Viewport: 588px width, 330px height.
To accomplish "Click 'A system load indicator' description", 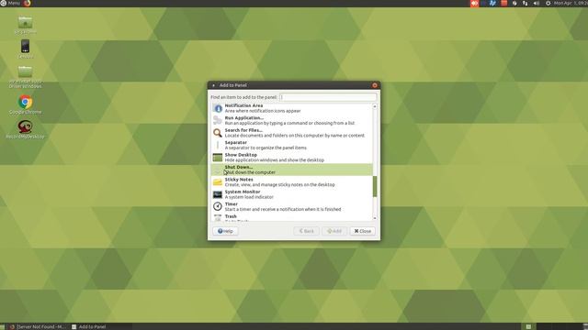I will [x=249, y=197].
